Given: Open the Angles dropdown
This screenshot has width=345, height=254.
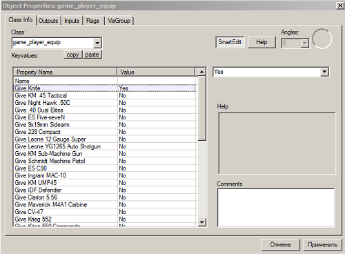Looking at the screenshot, I should (x=304, y=43).
